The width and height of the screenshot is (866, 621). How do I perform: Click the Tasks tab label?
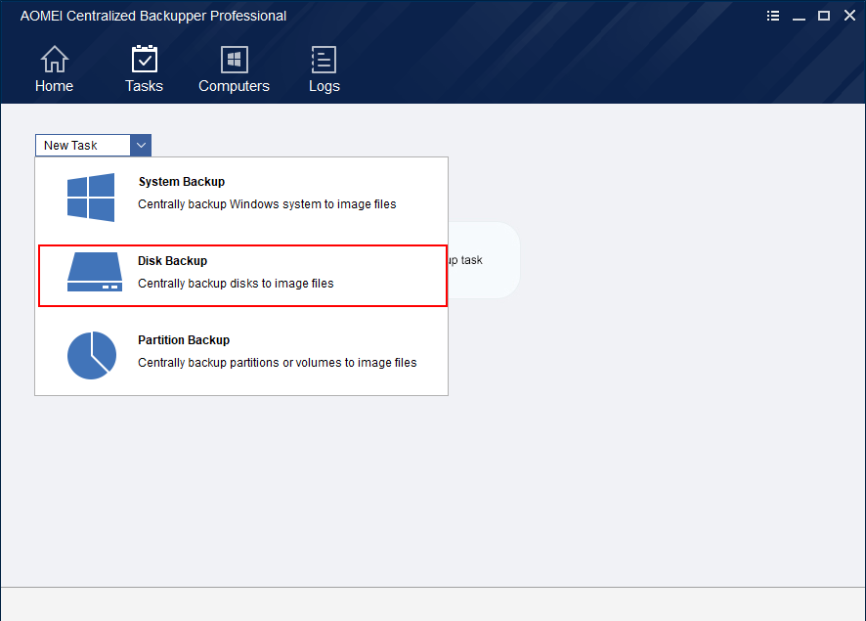click(x=144, y=86)
